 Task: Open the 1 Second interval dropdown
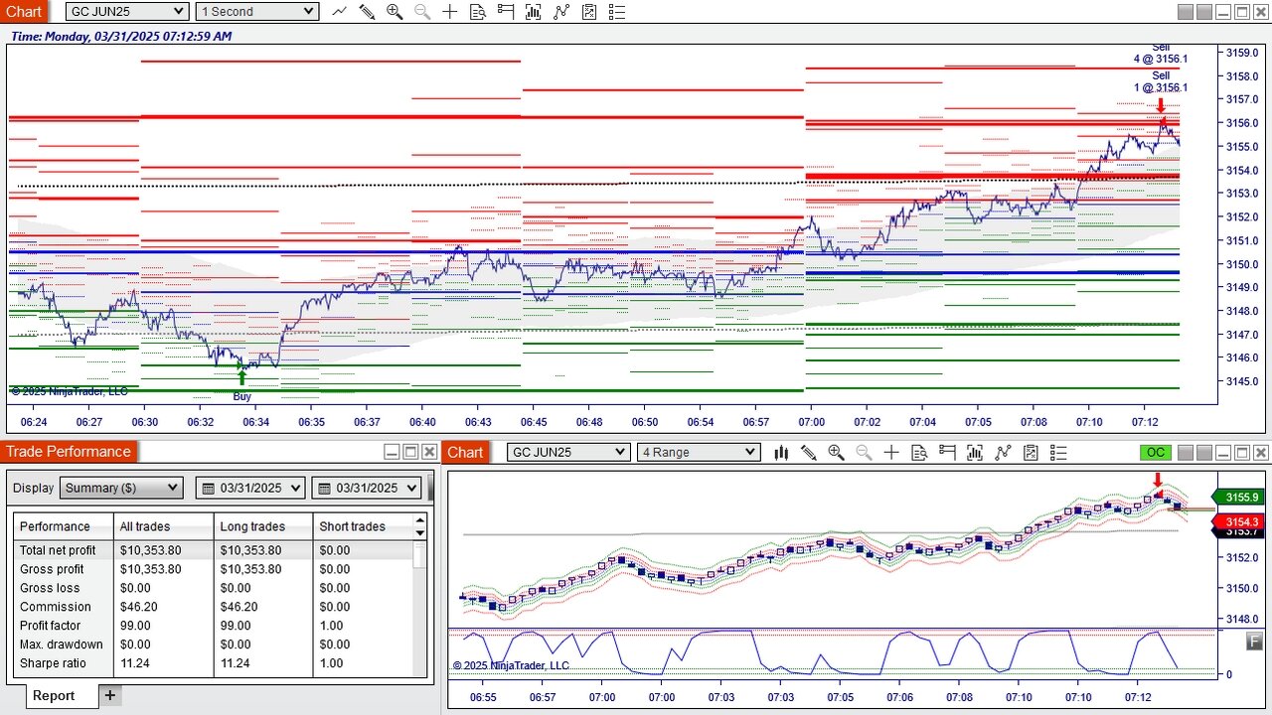pos(257,12)
